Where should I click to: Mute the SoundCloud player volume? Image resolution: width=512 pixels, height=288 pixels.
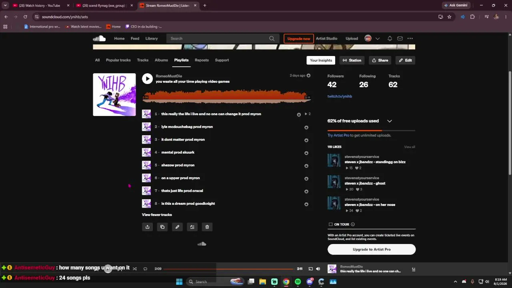pyautogui.click(x=318, y=269)
